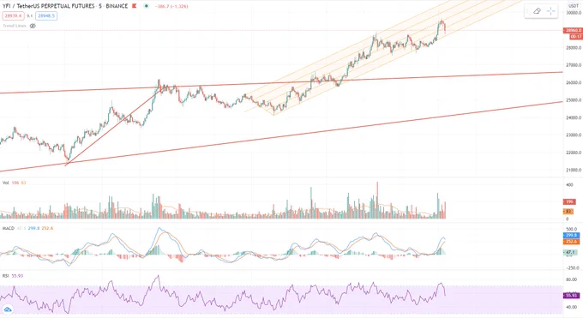Click the red volume value label 196
The width and height of the screenshot is (583, 318).
[x=569, y=201]
